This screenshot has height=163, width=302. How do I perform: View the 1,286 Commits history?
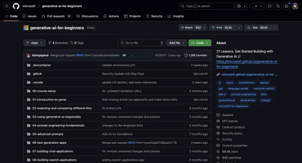point(195,55)
